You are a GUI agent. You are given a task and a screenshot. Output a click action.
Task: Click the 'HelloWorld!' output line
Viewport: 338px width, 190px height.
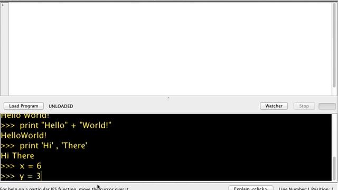(23, 136)
